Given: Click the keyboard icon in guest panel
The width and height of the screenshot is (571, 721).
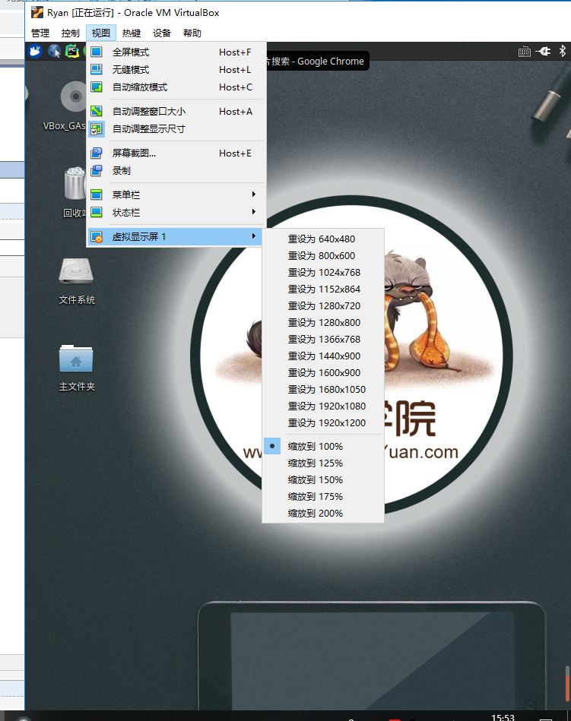Looking at the screenshot, I should 524,52.
